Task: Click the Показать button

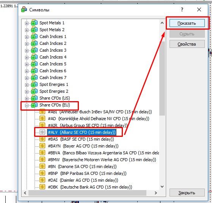Action: [x=187, y=23]
